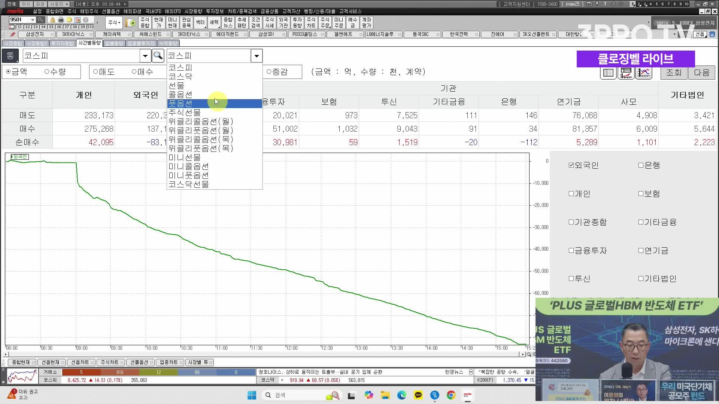Uncheck the 외국인 checkbox
This screenshot has height=404, width=719.
571,165
